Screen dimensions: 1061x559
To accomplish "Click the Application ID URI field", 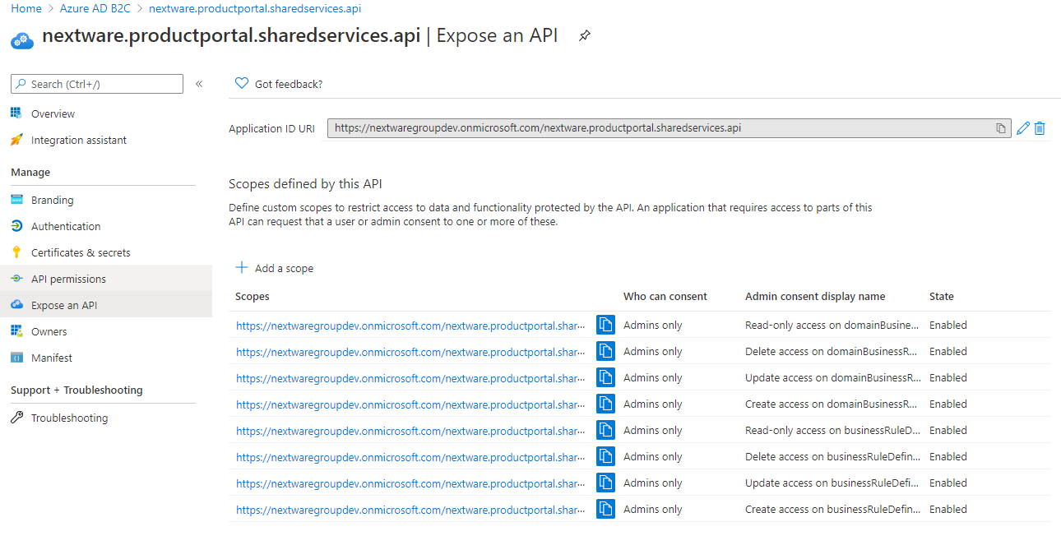I will [669, 128].
